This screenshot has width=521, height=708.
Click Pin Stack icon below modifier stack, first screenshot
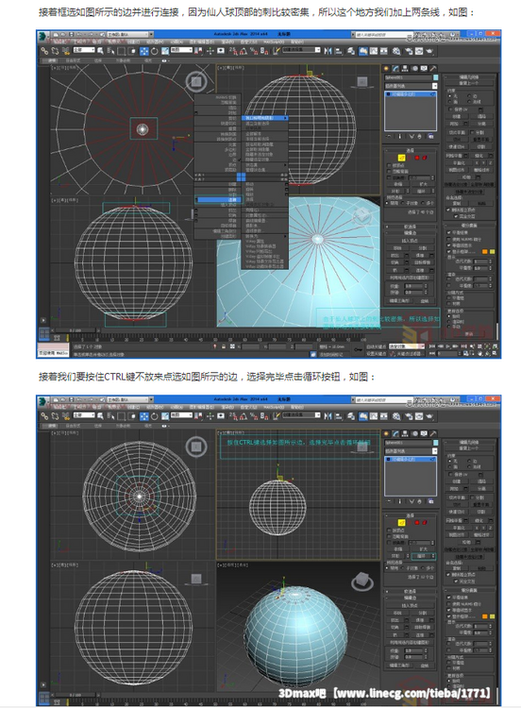coord(389,136)
